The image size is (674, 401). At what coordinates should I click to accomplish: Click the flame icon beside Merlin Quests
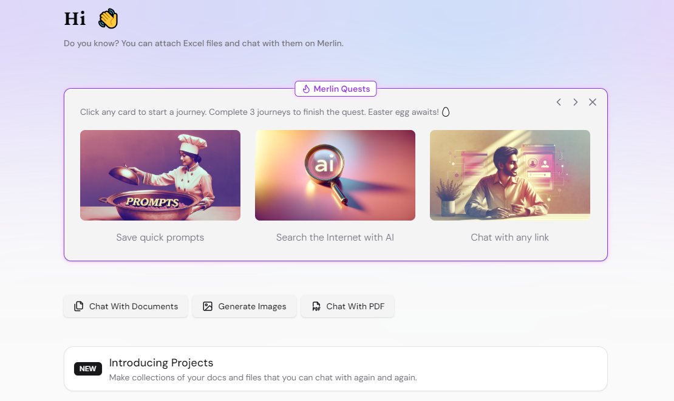click(x=306, y=89)
